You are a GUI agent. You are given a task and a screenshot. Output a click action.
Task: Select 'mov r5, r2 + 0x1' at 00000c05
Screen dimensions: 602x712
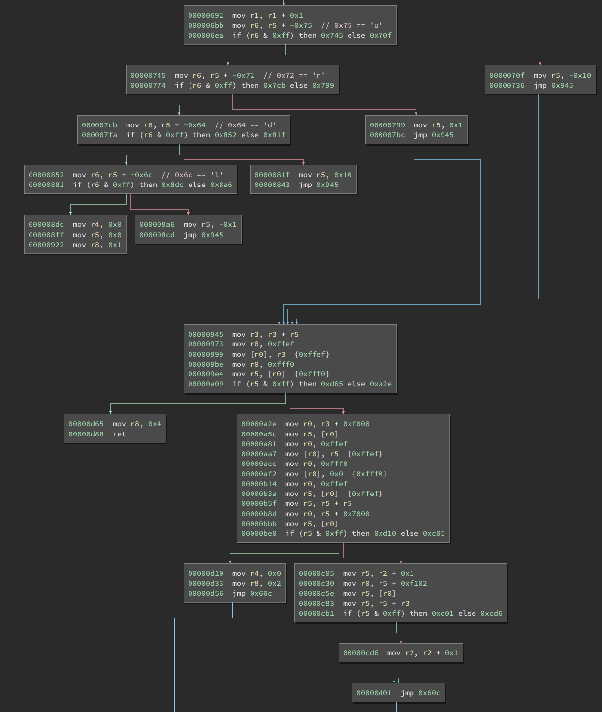(379, 573)
